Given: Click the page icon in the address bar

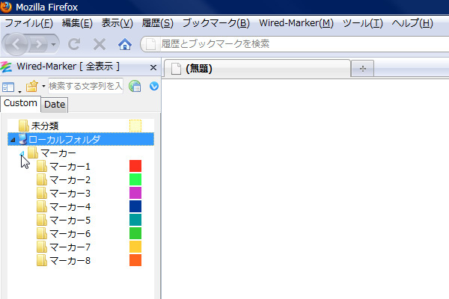Looking at the screenshot, I should coord(151,44).
